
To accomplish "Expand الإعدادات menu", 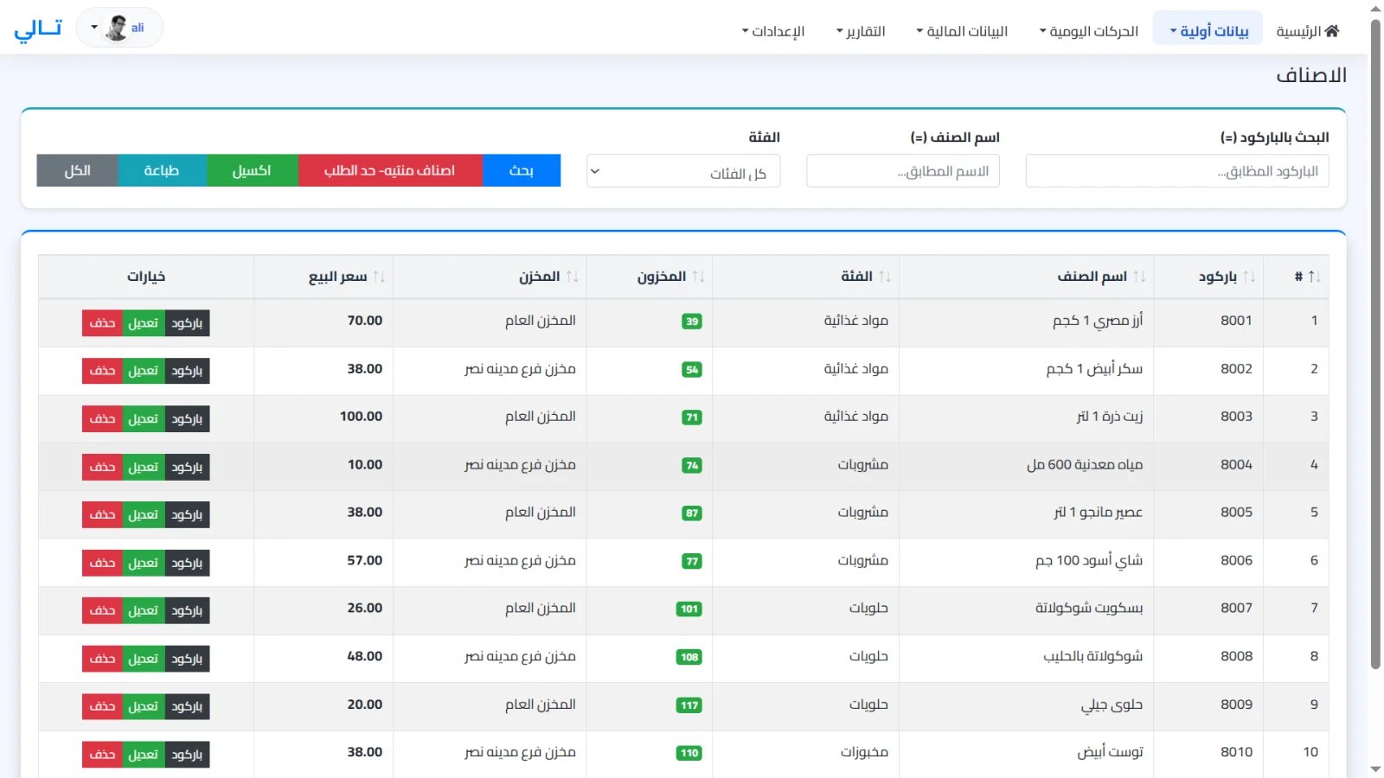I will coord(773,31).
